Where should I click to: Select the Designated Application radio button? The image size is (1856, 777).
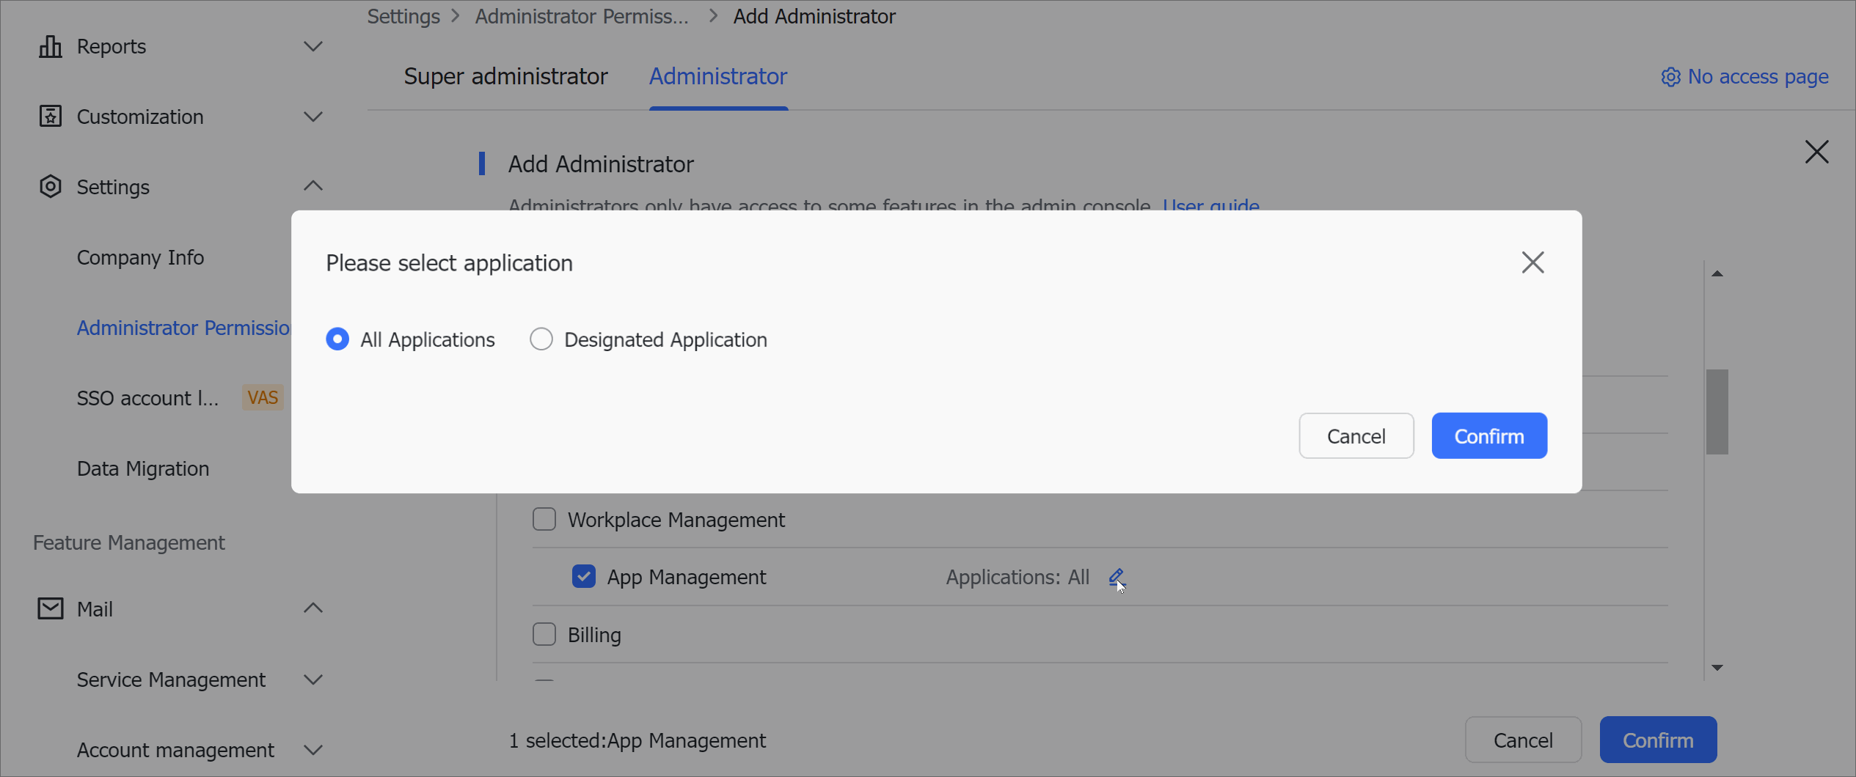[541, 339]
